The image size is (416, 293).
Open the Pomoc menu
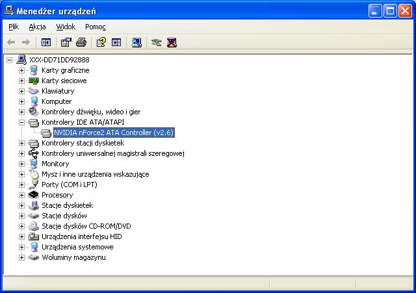pyautogui.click(x=96, y=27)
